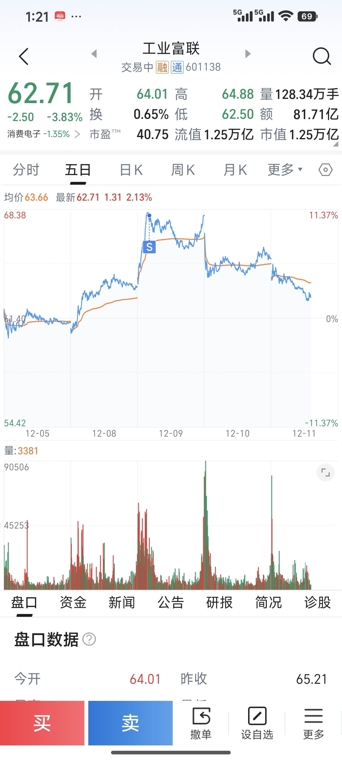The height and width of the screenshot is (760, 342).
Task: Switch to next stock with right triangle
Action: [248, 54]
